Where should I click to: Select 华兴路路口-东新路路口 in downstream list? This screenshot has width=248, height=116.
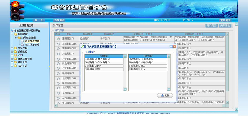click(x=148, y=62)
